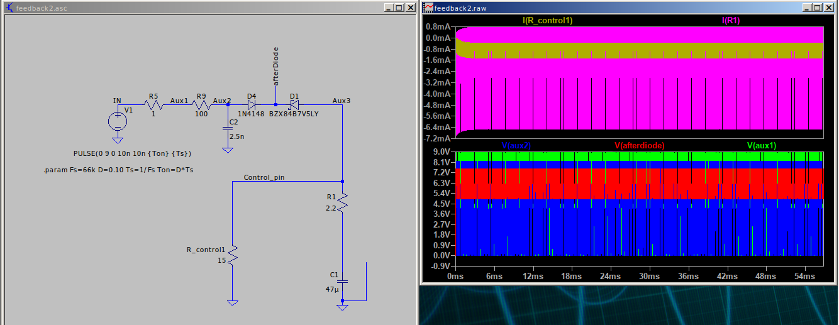
Task: Select the R_control1 resistor symbol
Action: tap(232, 255)
